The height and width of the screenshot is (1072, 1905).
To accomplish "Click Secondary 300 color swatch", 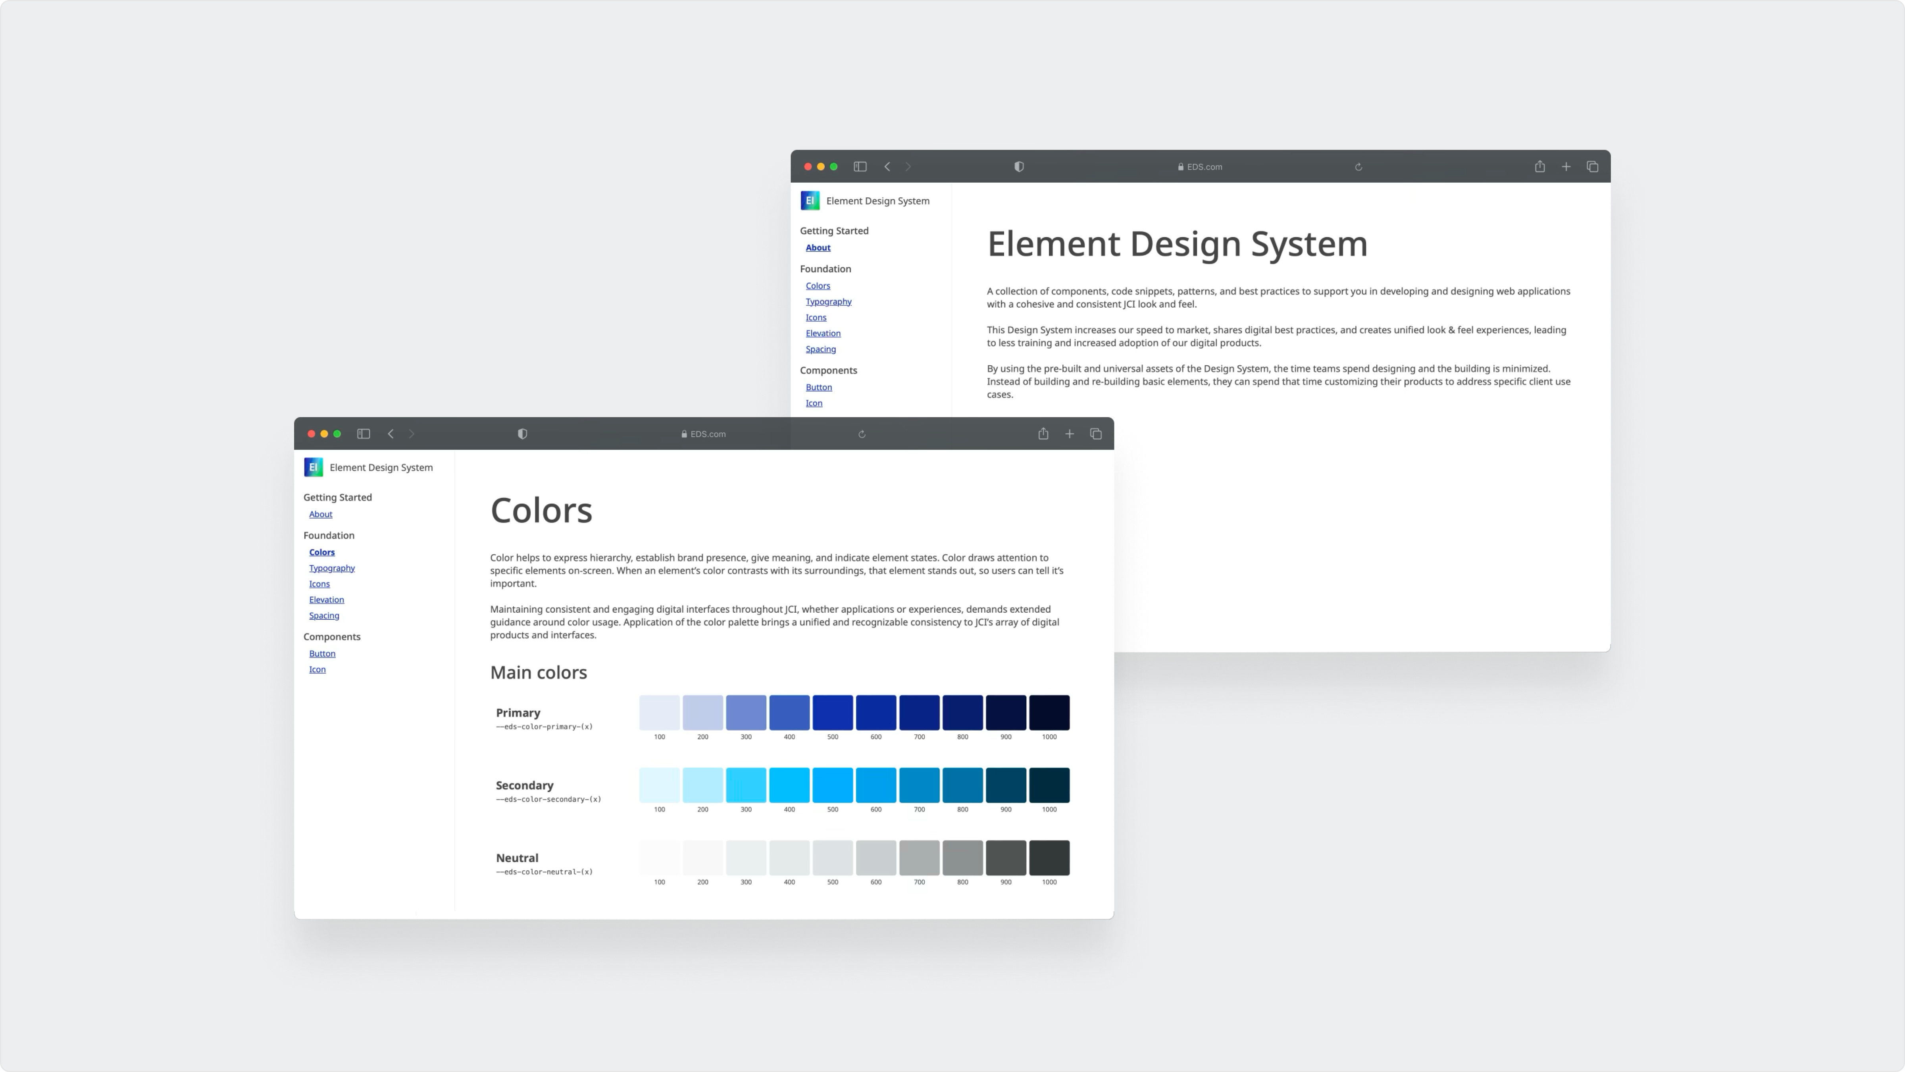I will click(x=745, y=785).
